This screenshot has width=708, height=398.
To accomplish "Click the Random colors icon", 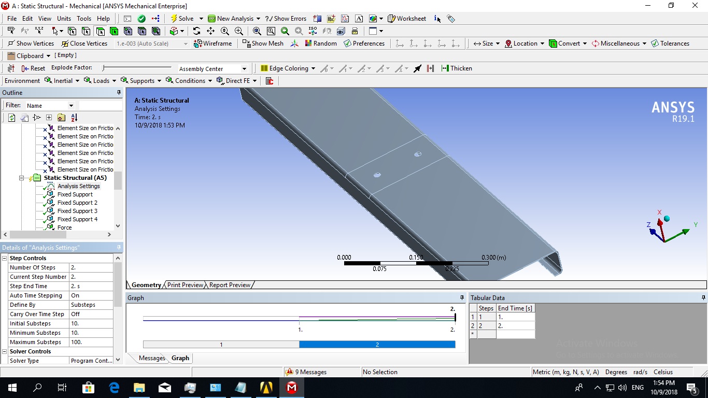I will pos(320,44).
